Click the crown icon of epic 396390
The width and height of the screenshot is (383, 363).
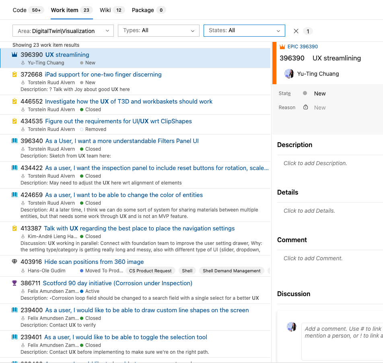tap(15, 55)
